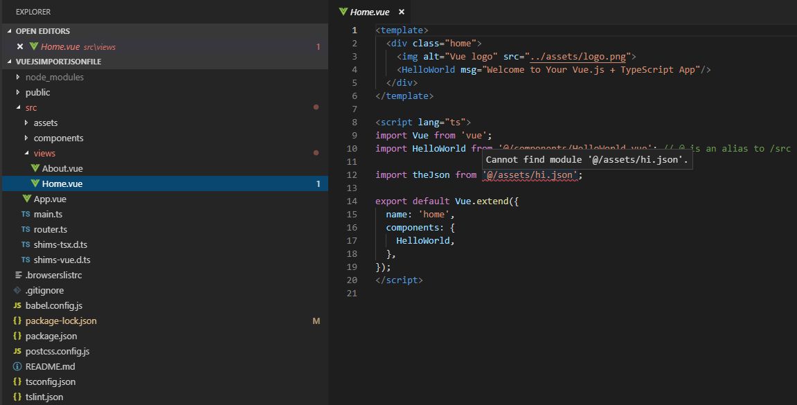Expand the node_modules folder arrow
797x405 pixels.
18,77
